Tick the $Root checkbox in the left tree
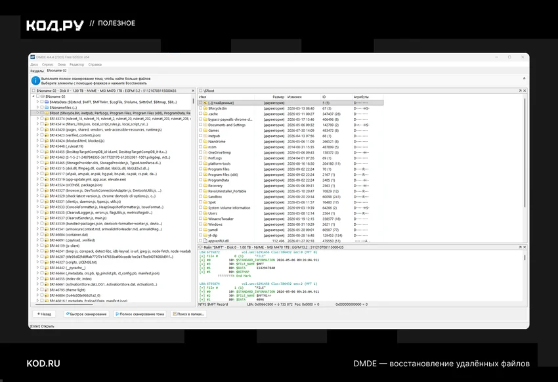The height and width of the screenshot is (382, 558). pyautogui.click(x=42, y=113)
